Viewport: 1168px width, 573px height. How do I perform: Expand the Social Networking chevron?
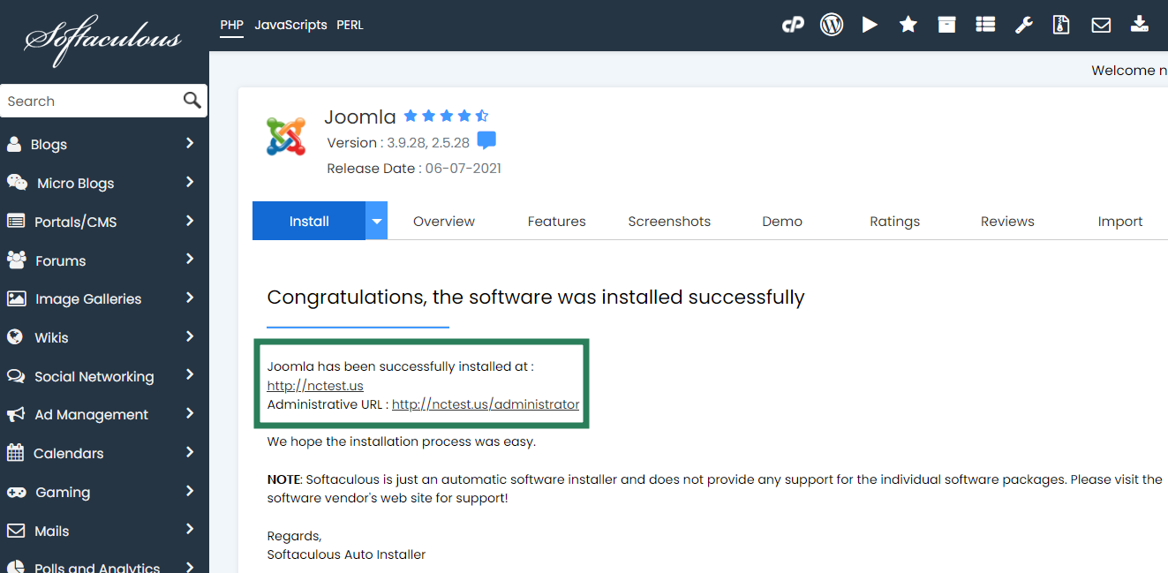click(x=190, y=375)
